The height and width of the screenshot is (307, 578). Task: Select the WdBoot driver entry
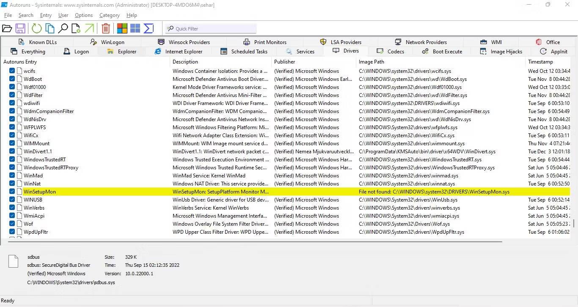click(33, 79)
